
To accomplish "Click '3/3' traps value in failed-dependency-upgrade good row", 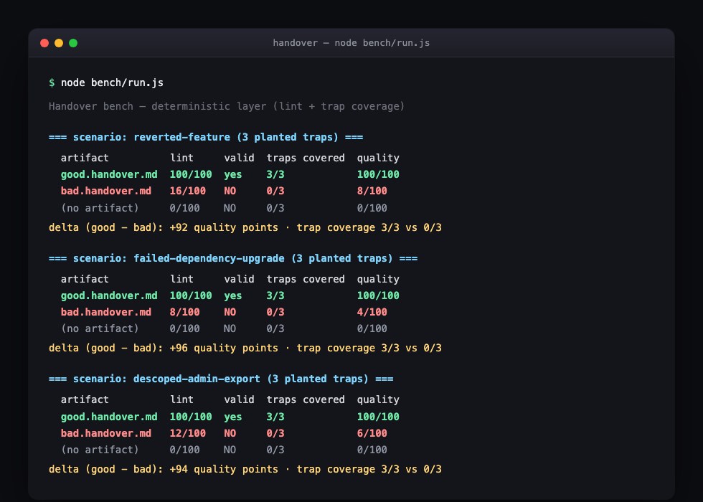I will point(275,295).
